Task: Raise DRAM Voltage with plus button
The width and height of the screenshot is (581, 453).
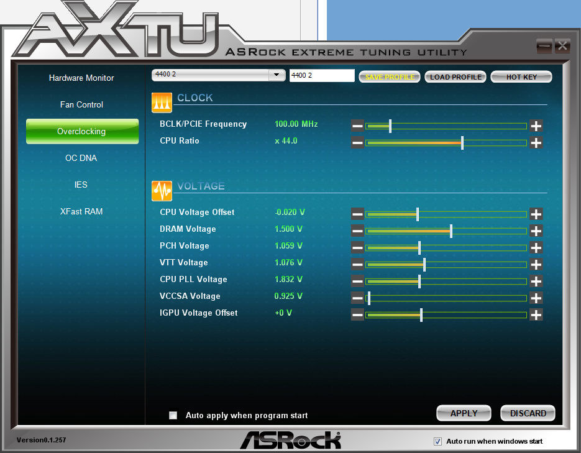Action: pos(536,231)
